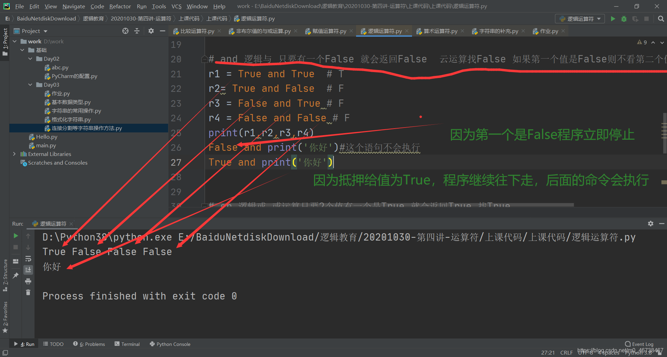Open the 1: Project side tool window
The width and height of the screenshot is (667, 357).
5,42
